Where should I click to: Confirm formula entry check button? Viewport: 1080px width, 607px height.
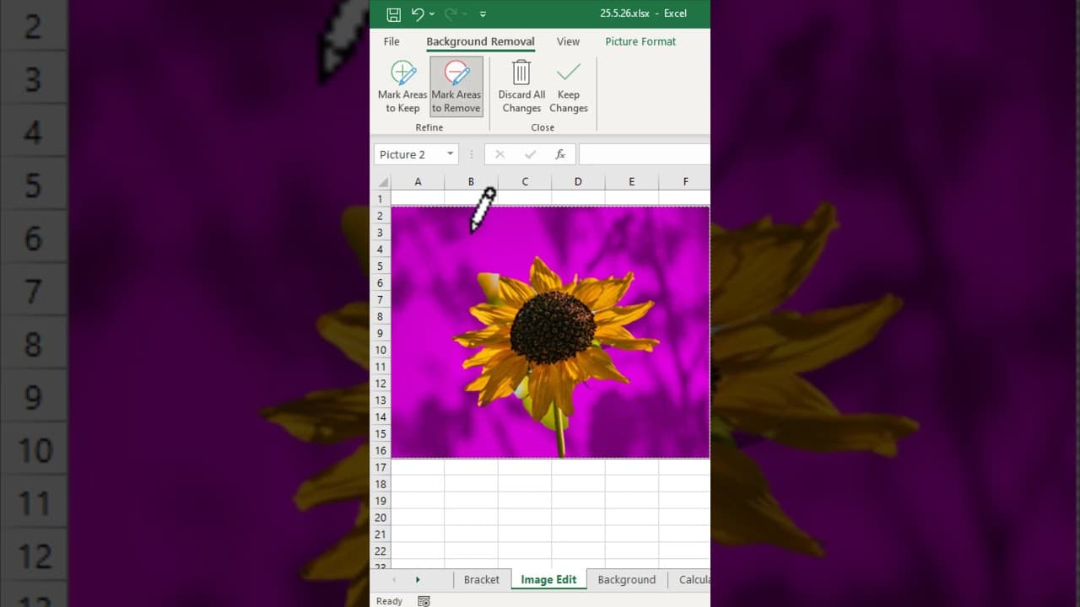530,154
